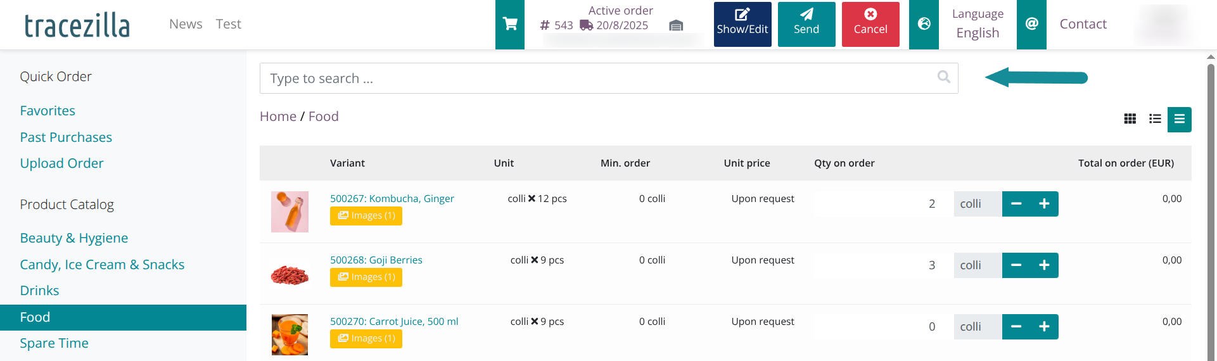Screen dimensions: 1217x361
Task: Open the News menu item
Action: pyautogui.click(x=186, y=24)
